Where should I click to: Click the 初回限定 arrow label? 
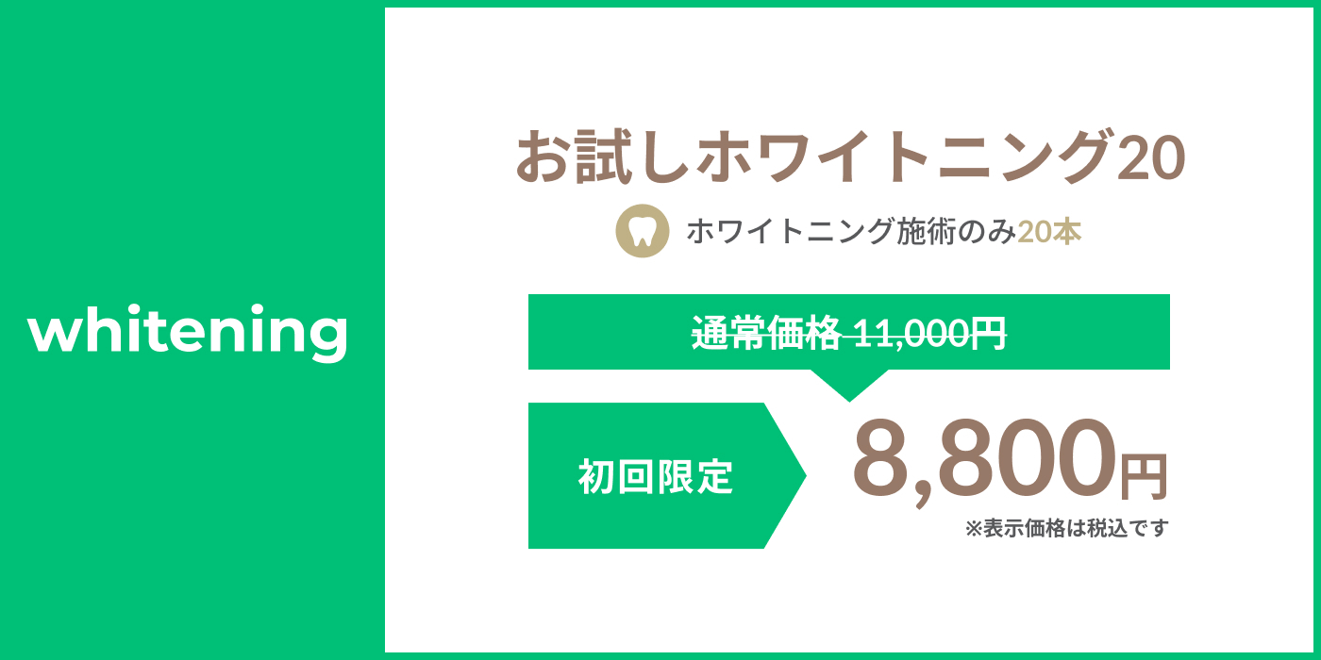[x=656, y=477]
